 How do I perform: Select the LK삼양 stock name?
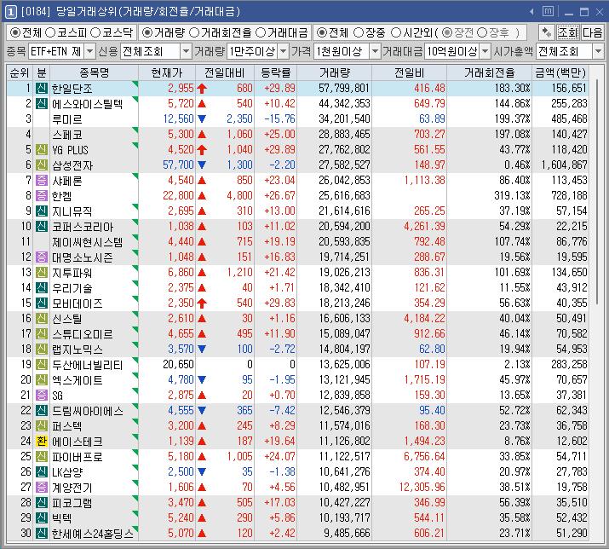point(67,472)
